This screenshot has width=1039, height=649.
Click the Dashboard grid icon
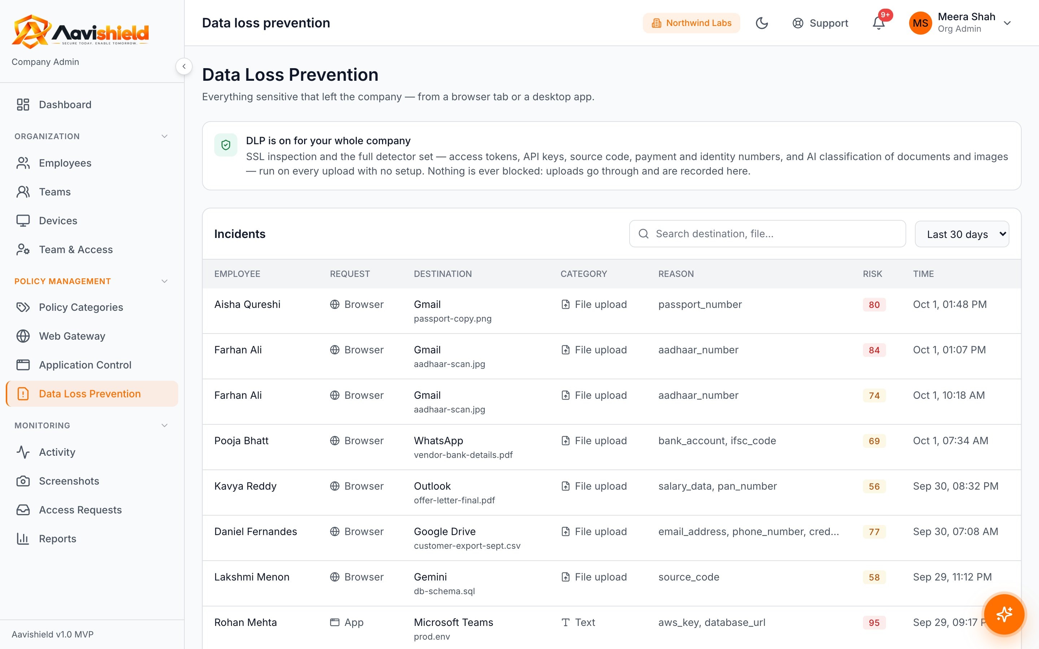coord(23,104)
